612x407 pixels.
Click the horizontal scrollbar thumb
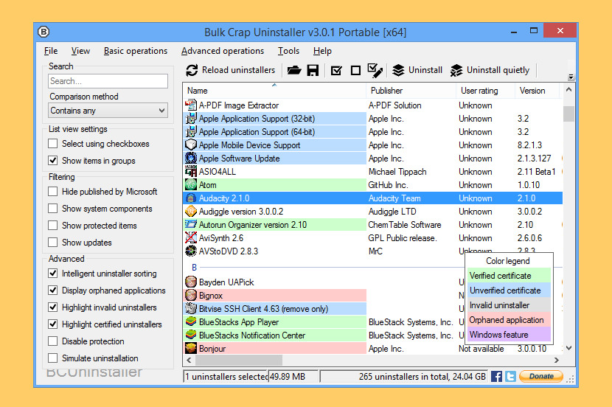(x=238, y=360)
